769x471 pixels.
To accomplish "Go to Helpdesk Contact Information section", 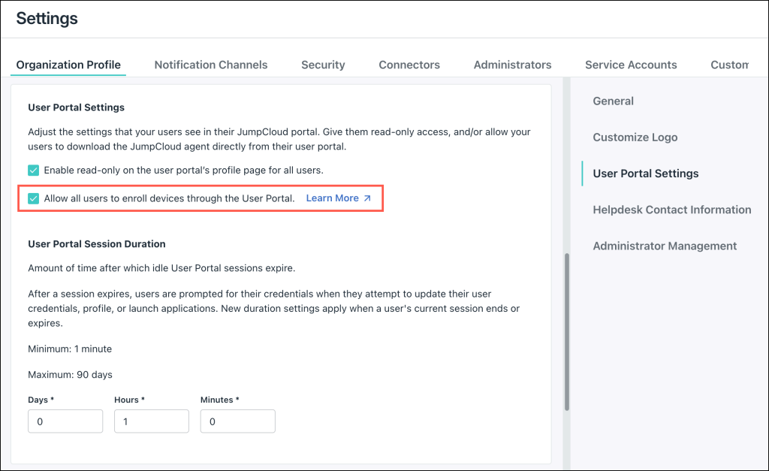I will tap(672, 210).
